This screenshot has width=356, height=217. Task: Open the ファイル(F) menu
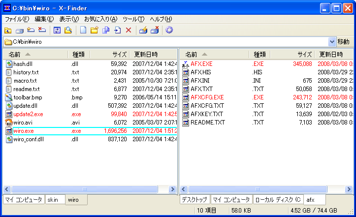click(x=17, y=19)
